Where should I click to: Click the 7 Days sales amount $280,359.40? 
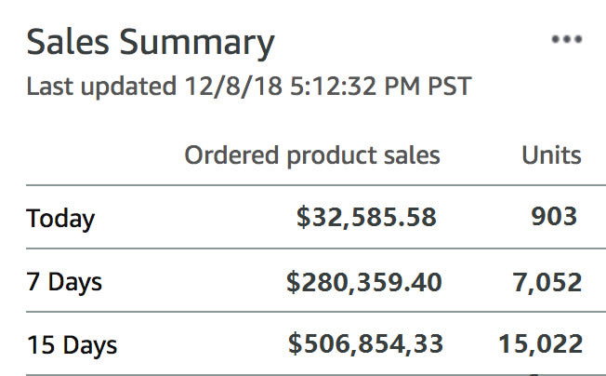point(364,281)
